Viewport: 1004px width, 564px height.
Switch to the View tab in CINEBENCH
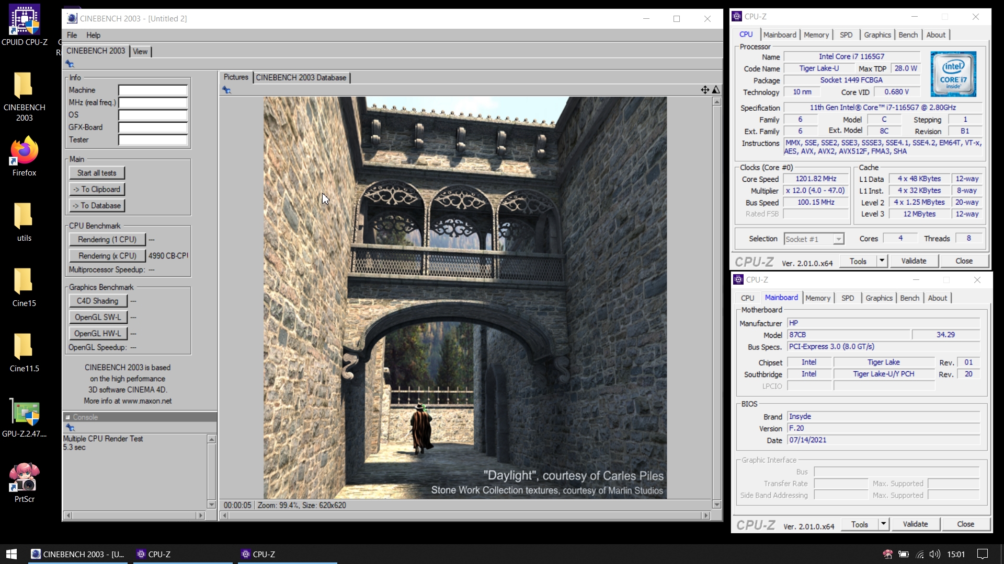coord(140,51)
